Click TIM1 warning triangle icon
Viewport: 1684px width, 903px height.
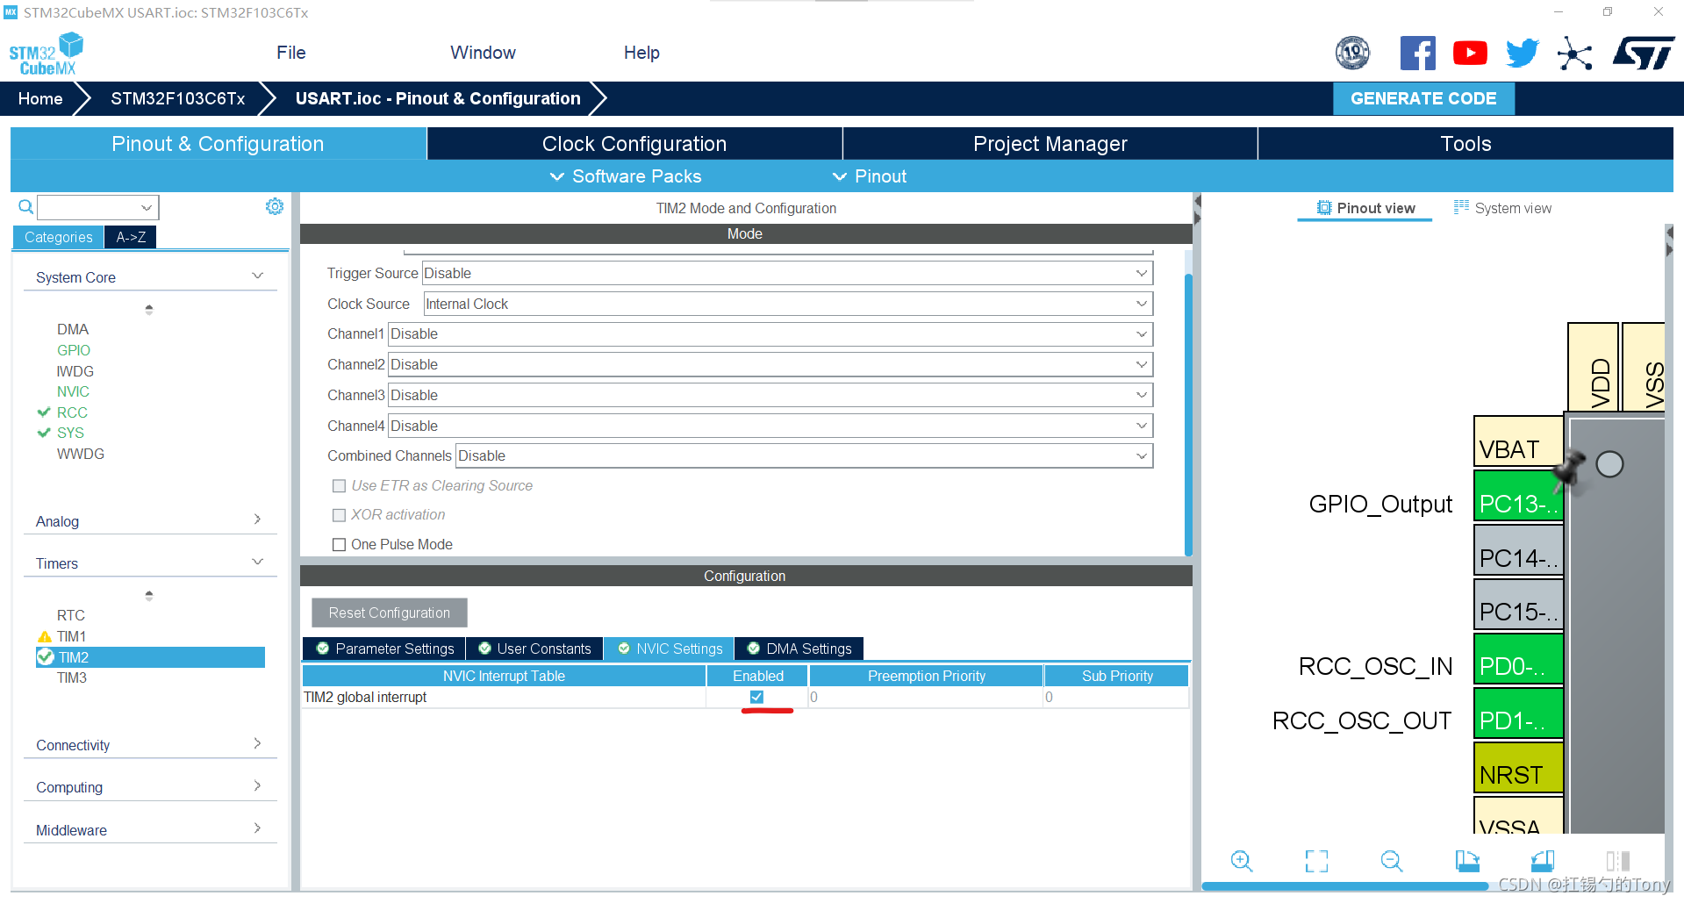point(45,637)
